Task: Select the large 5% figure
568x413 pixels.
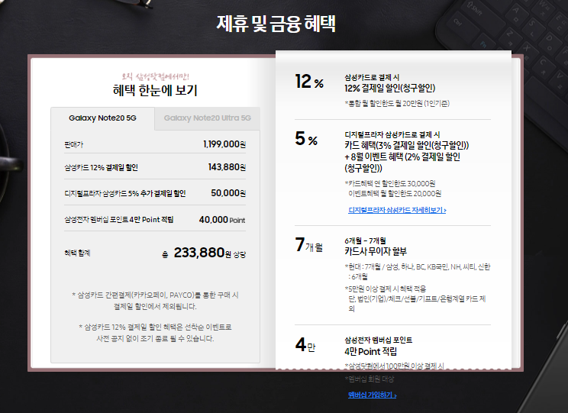Action: (306, 138)
